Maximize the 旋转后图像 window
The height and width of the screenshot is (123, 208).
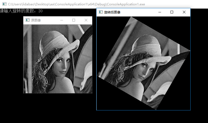(x=172, y=12)
